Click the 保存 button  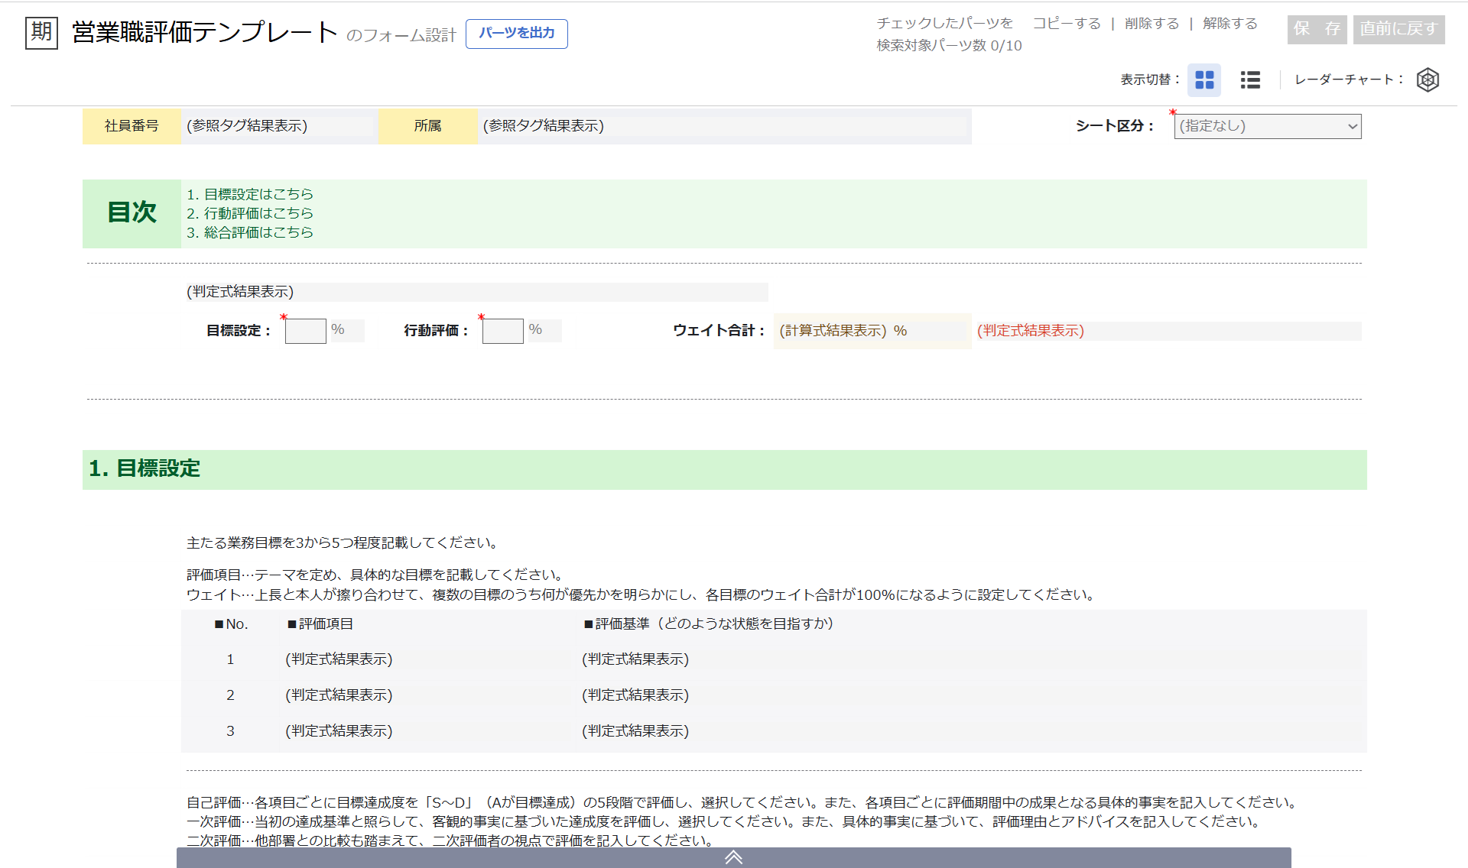(x=1317, y=29)
